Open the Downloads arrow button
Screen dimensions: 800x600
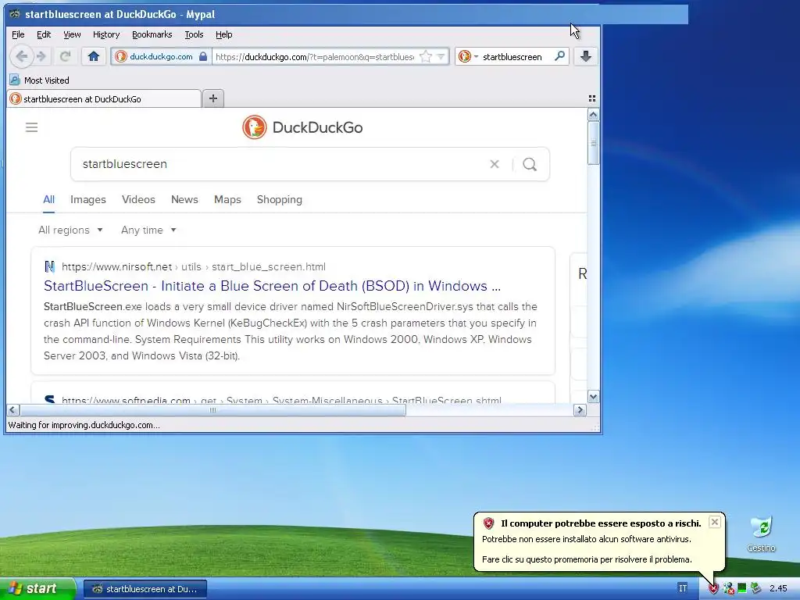(586, 56)
